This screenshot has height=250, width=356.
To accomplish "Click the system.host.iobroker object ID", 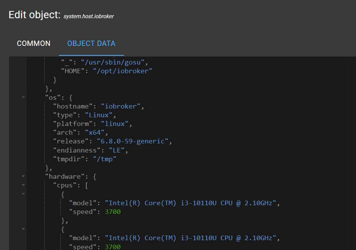I will 89,16.
